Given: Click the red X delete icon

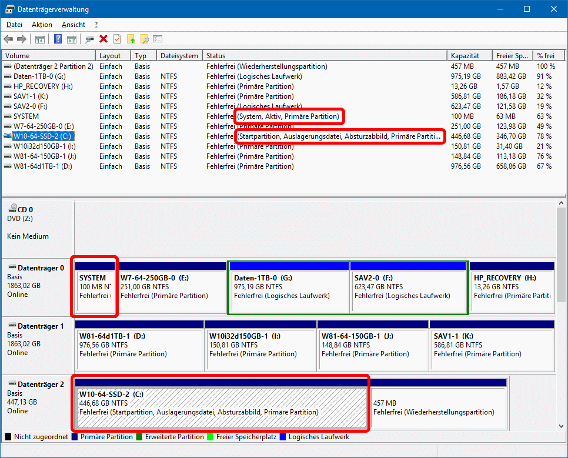Looking at the screenshot, I should coord(103,39).
